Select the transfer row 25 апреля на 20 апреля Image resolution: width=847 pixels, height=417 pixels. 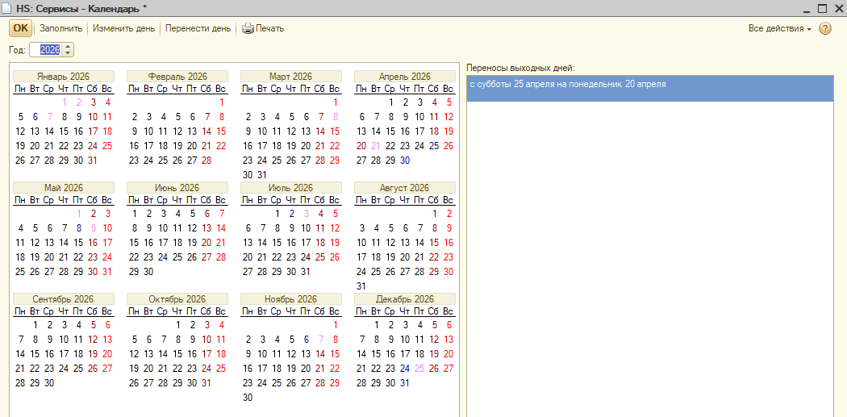(x=649, y=88)
